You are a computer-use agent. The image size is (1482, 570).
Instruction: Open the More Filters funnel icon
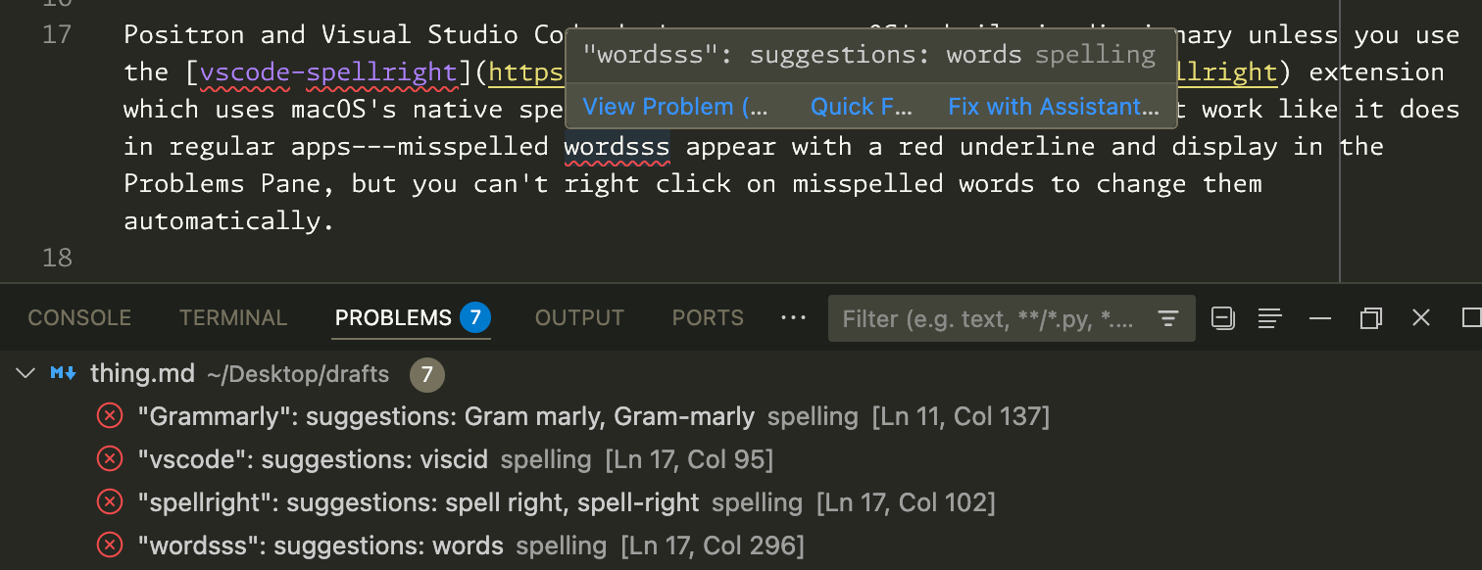(x=1167, y=318)
